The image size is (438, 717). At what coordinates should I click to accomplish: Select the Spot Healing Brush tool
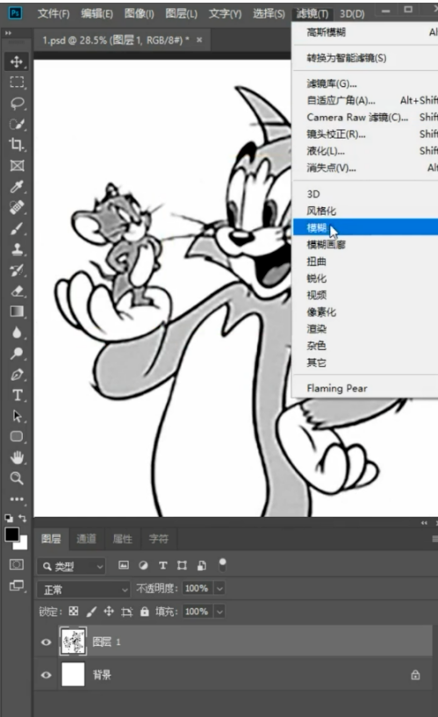[x=17, y=208]
